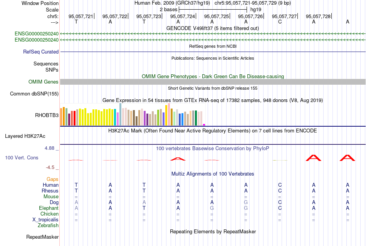Image resolution: width=366 pixels, height=246 pixels.
Task: Click the Sequences track label
Action: click(46, 64)
